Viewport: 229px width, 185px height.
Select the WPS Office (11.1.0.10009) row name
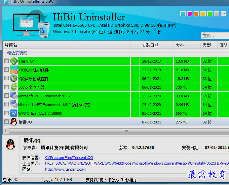(40, 113)
